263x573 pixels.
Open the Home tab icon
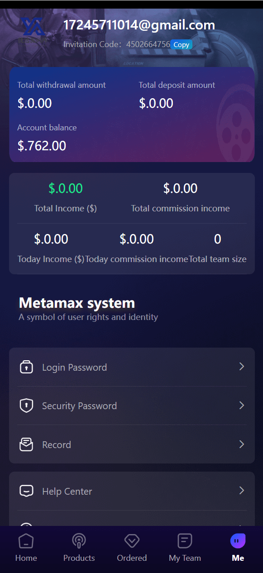(x=26, y=541)
